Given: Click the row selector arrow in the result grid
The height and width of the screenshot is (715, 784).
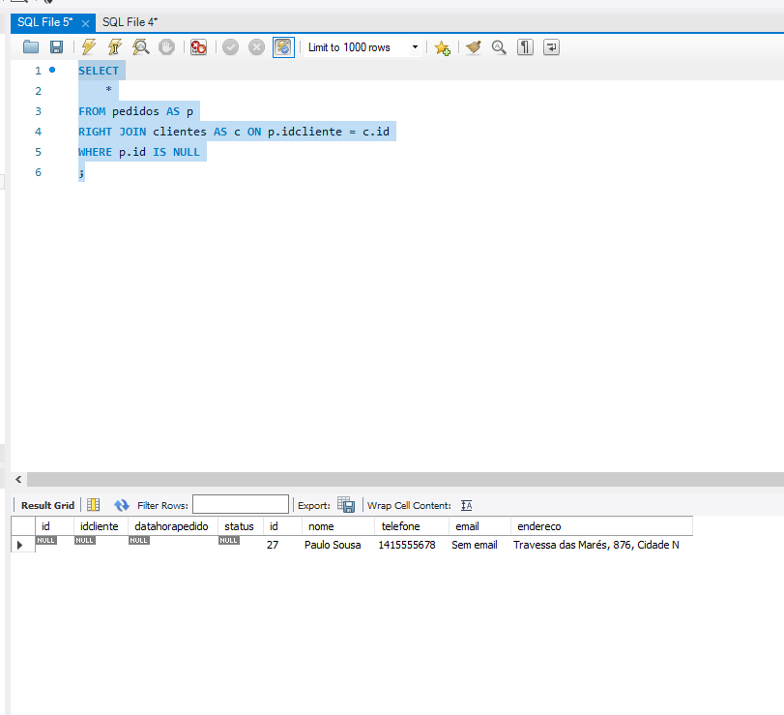Looking at the screenshot, I should pos(20,545).
